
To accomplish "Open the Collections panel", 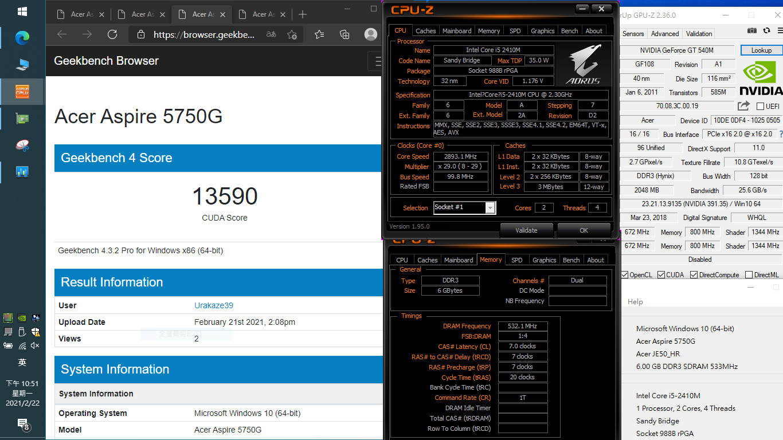I will [x=344, y=34].
